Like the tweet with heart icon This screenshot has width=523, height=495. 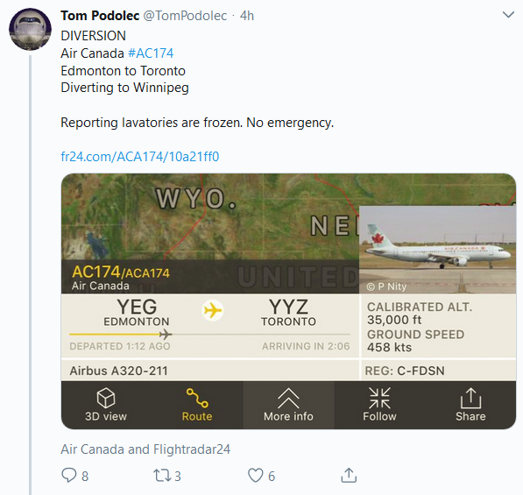pyautogui.click(x=256, y=476)
